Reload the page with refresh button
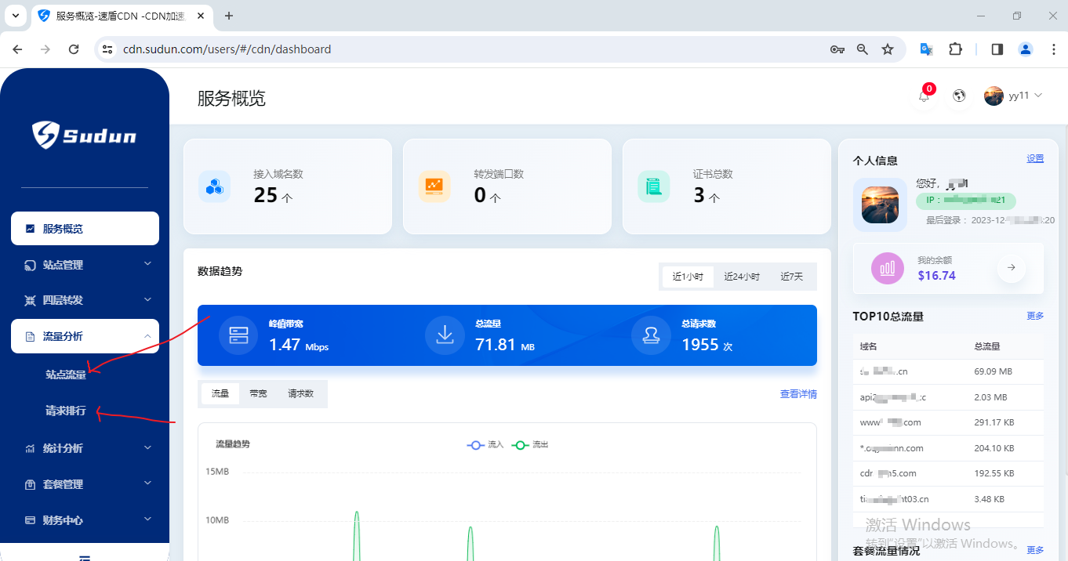 74,49
